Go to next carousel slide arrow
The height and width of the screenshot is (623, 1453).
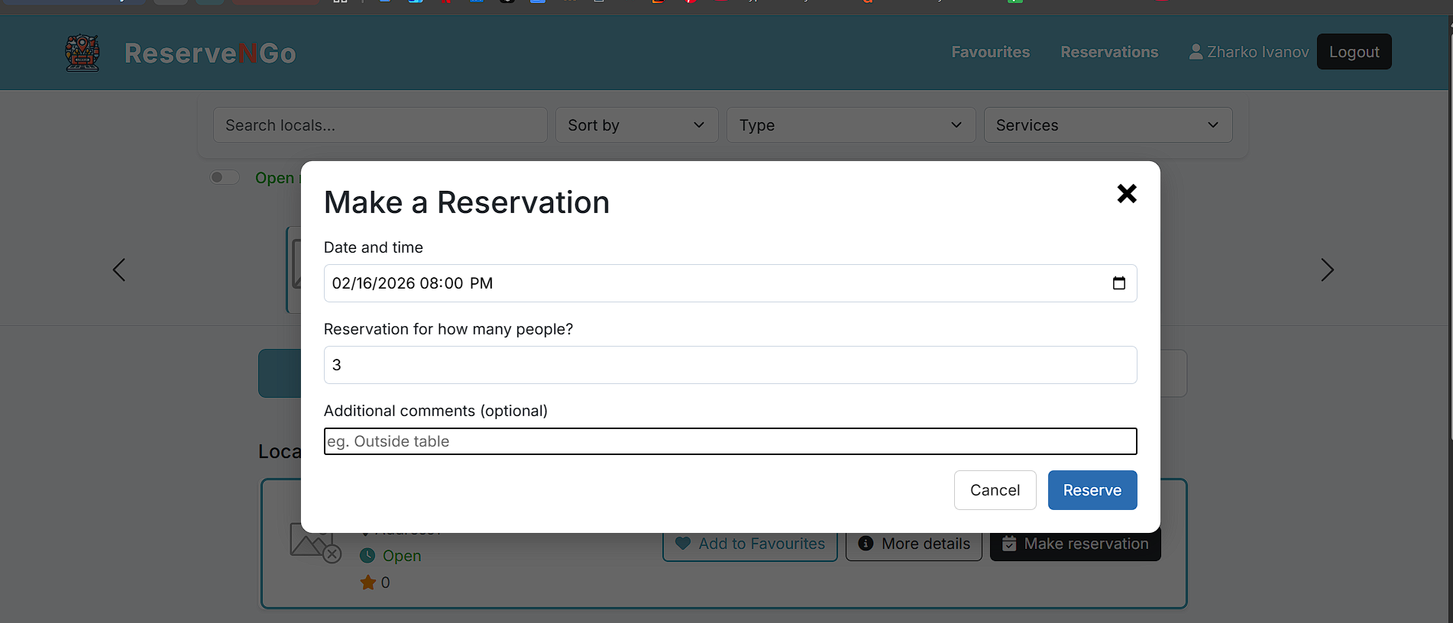(1327, 270)
